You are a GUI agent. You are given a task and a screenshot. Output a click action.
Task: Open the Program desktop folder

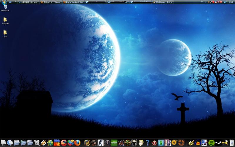coord(5,20)
